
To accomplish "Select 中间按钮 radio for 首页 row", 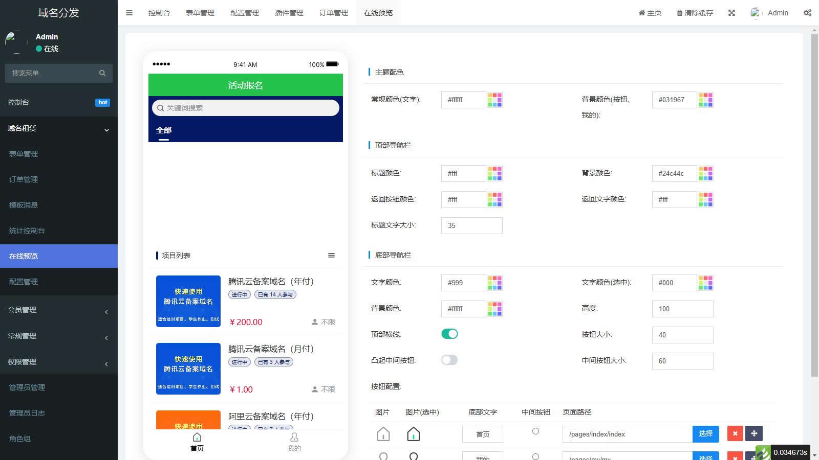I will point(535,431).
